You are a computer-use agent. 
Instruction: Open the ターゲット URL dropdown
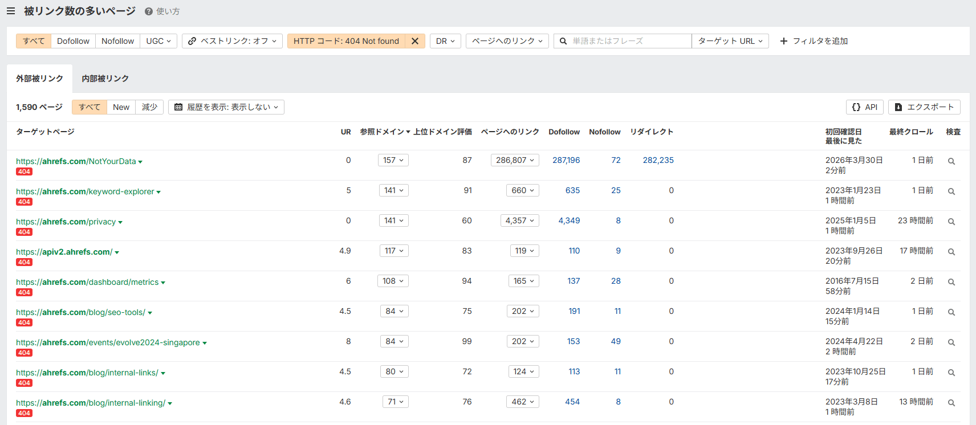[x=730, y=41]
